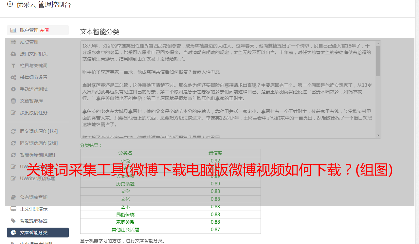Click the refresh icon for 同义词伪原创[1版]
The height and width of the screenshot is (244, 419).
(x=13, y=131)
